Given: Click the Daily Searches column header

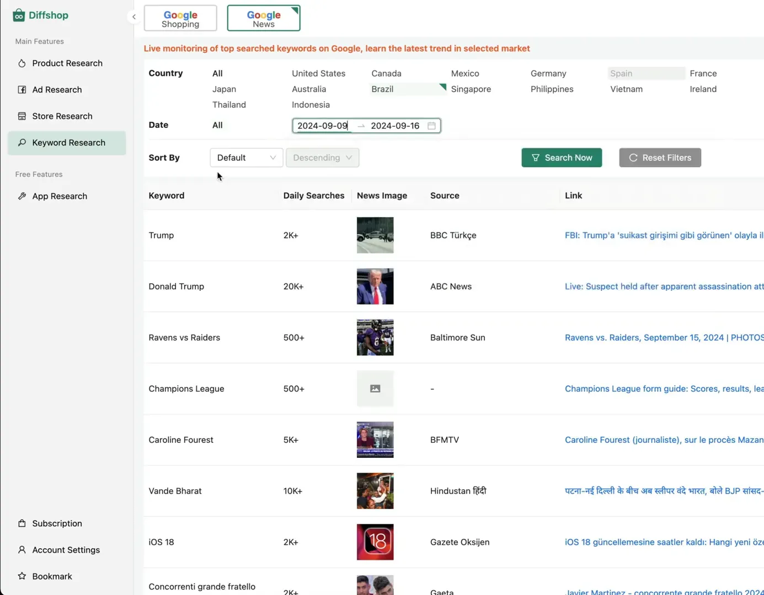Looking at the screenshot, I should (x=314, y=196).
